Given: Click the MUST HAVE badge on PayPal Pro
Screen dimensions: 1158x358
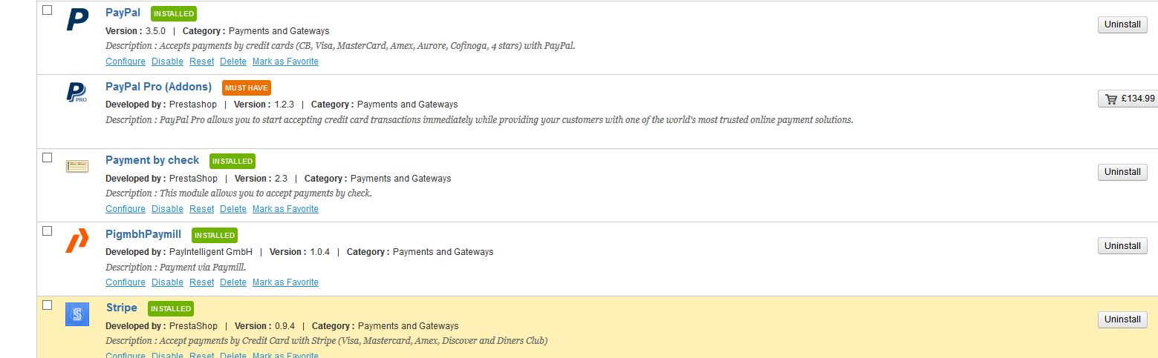Looking at the screenshot, I should (247, 87).
